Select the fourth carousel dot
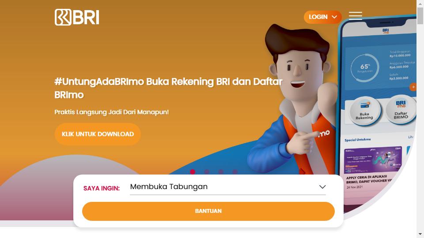 (x=235, y=171)
